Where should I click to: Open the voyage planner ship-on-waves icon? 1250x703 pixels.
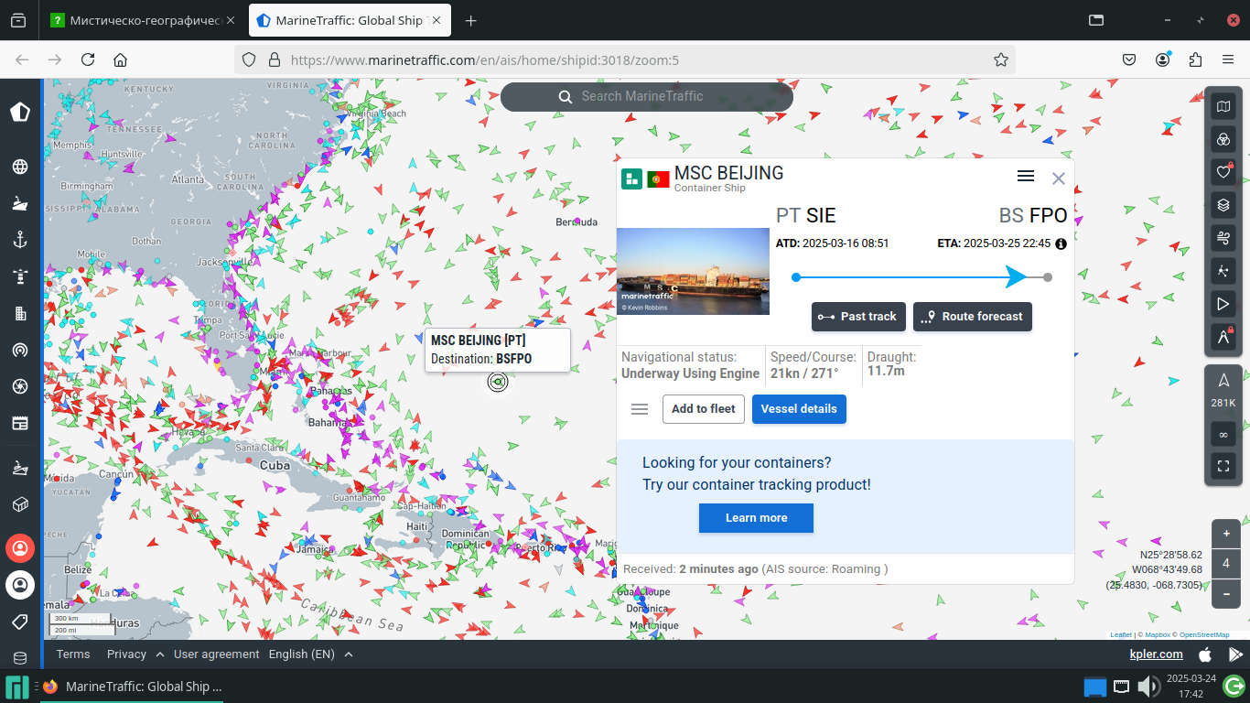pyautogui.click(x=20, y=468)
